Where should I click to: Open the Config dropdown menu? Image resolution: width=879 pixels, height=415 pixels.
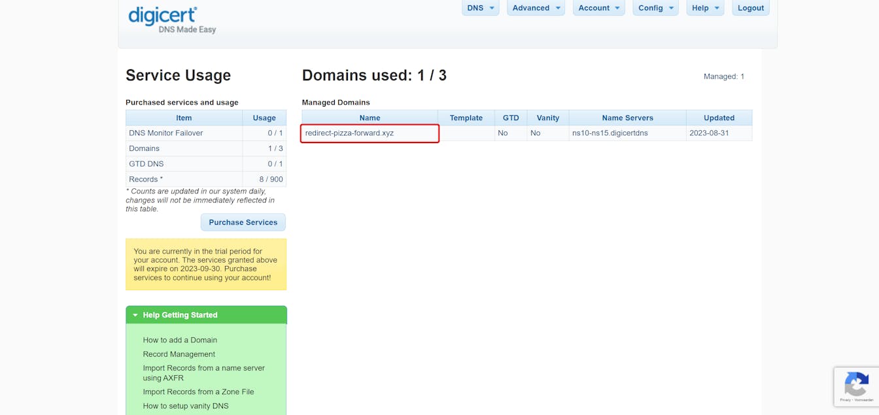pyautogui.click(x=655, y=8)
